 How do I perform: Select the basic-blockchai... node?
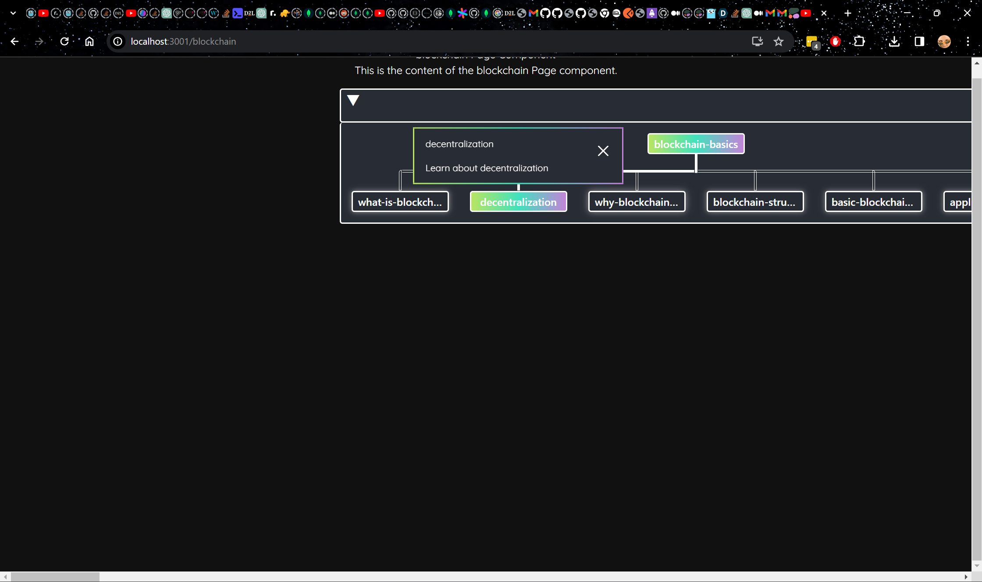pos(873,202)
